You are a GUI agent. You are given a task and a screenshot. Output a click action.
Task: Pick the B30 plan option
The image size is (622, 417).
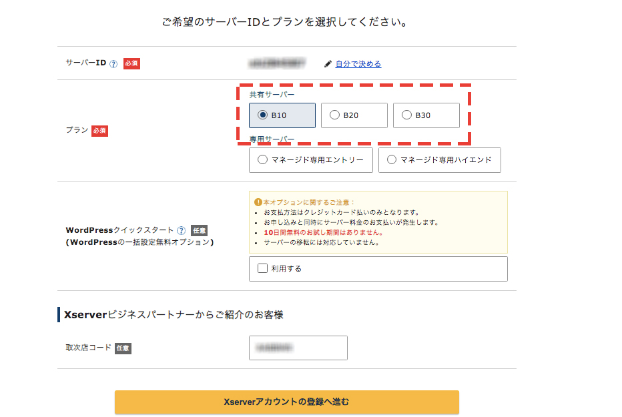point(407,115)
